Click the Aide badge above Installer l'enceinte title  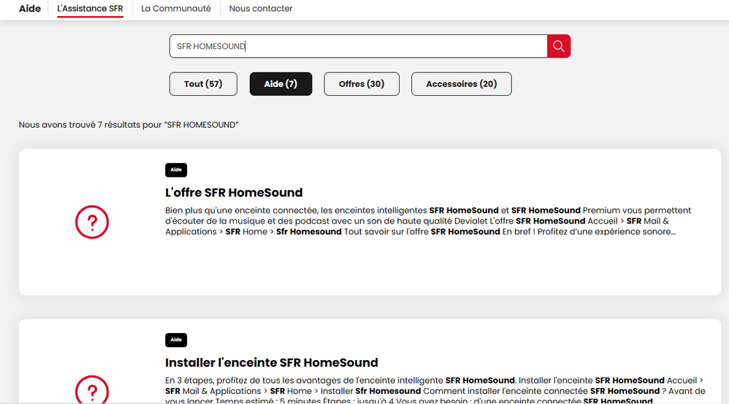tap(176, 340)
